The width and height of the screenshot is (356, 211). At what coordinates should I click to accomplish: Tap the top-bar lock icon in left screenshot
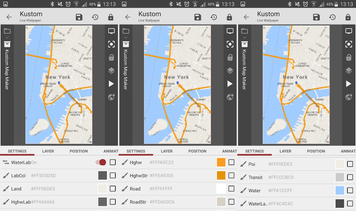(111, 17)
